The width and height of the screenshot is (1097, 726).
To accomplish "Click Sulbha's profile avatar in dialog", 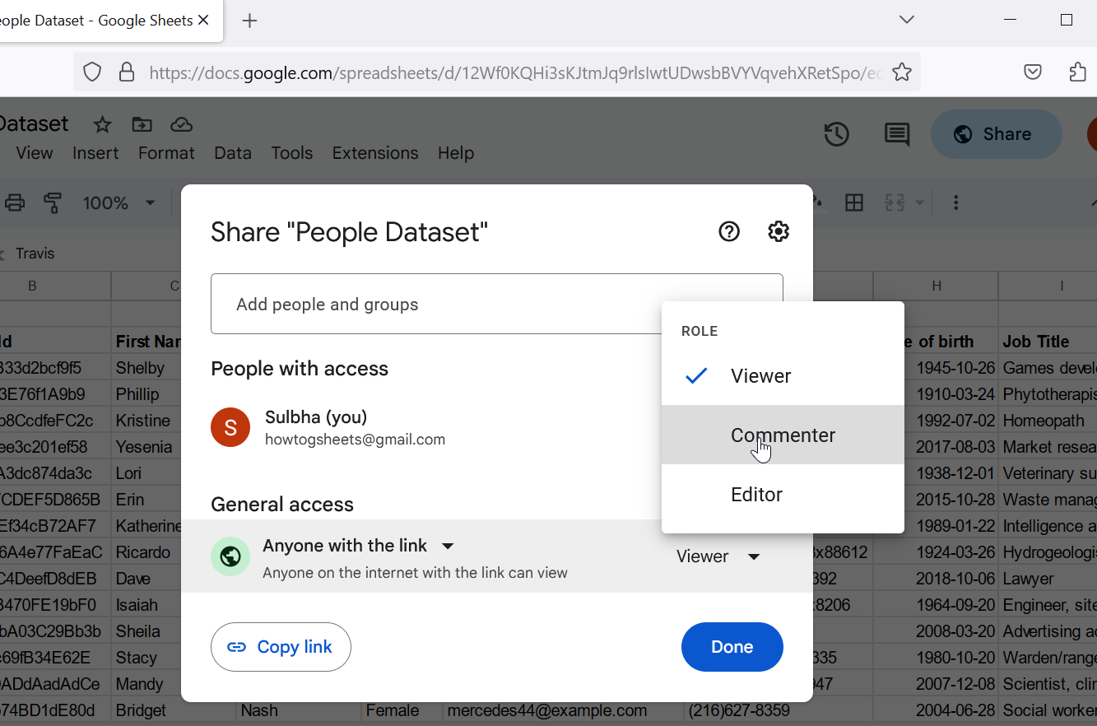I will (x=230, y=427).
